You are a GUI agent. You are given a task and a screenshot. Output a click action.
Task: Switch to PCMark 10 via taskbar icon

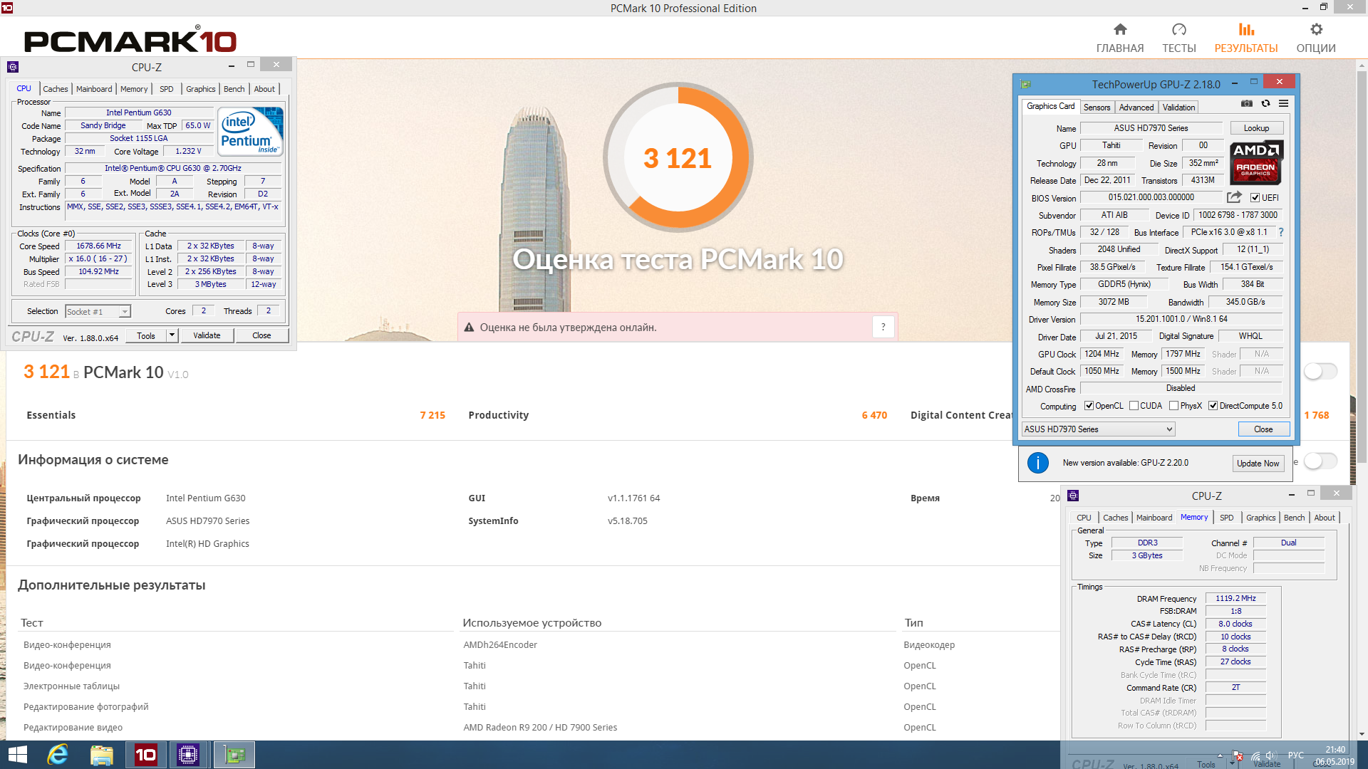[146, 755]
